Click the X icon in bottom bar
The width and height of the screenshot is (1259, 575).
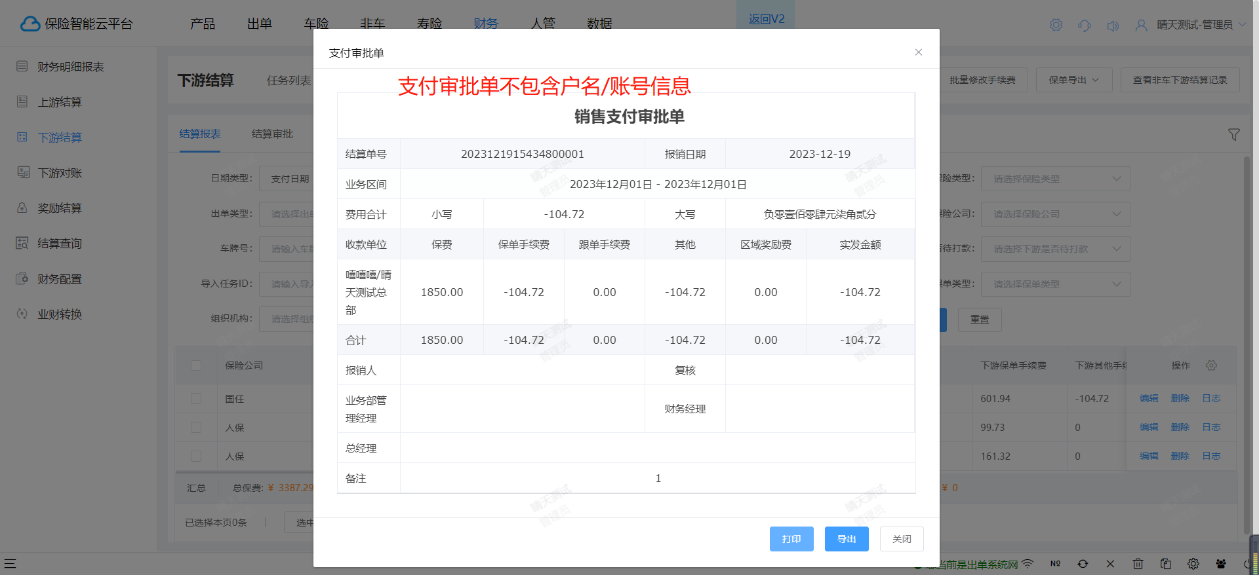click(x=1110, y=563)
